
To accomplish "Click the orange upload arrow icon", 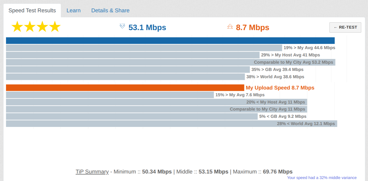I will 230,26.
